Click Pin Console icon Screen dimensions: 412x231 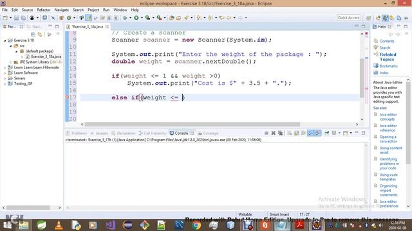327,133
